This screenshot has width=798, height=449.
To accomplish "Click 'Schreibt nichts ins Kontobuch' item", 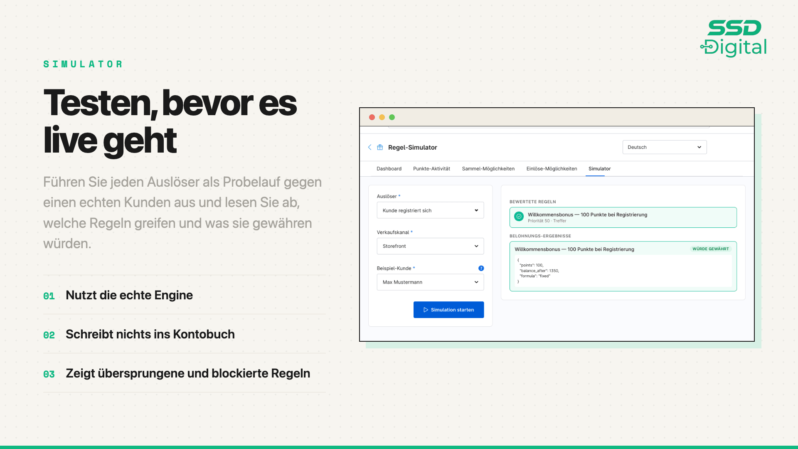I will 185,334.
